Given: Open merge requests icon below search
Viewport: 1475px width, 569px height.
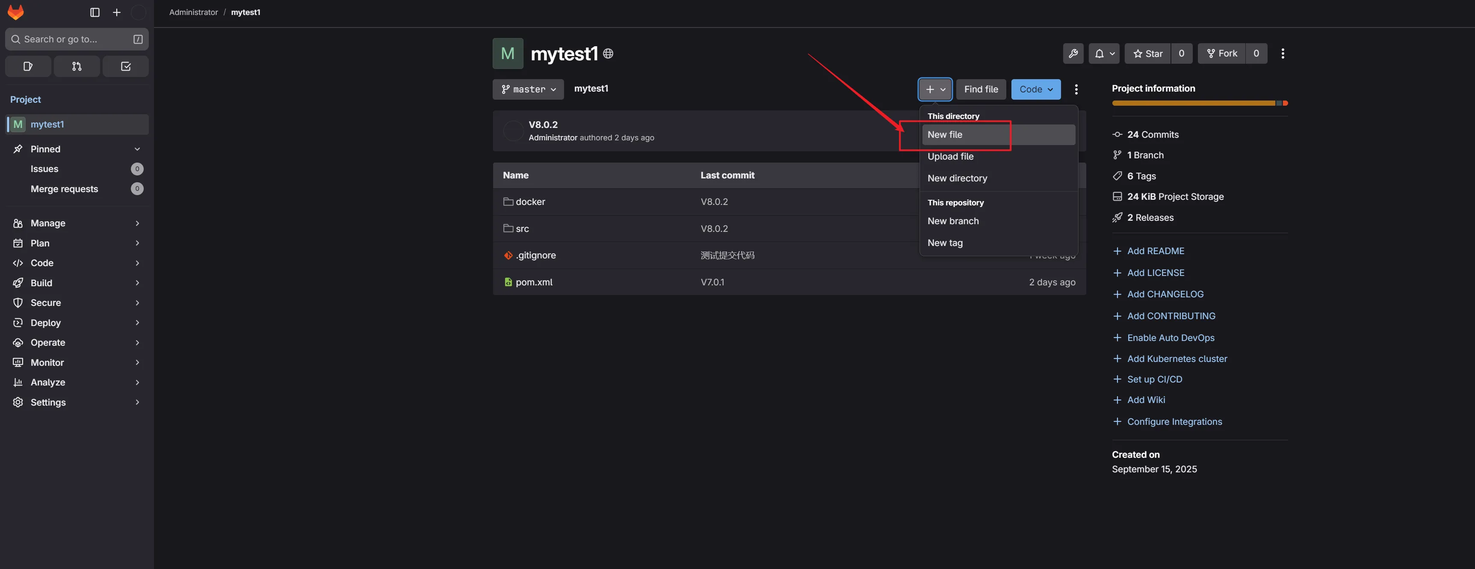Looking at the screenshot, I should [x=77, y=66].
